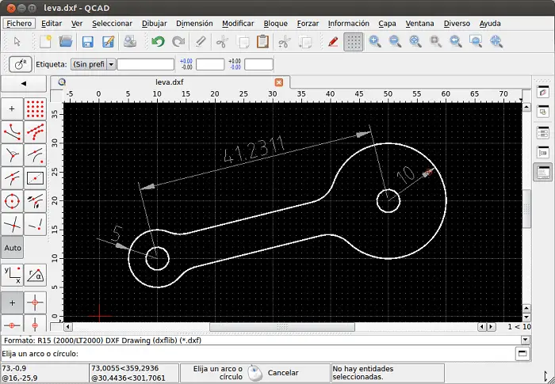Click Cancelar in the status bar

click(283, 373)
